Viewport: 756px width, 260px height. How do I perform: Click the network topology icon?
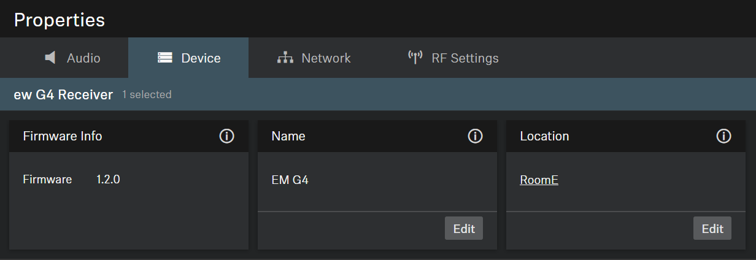285,58
